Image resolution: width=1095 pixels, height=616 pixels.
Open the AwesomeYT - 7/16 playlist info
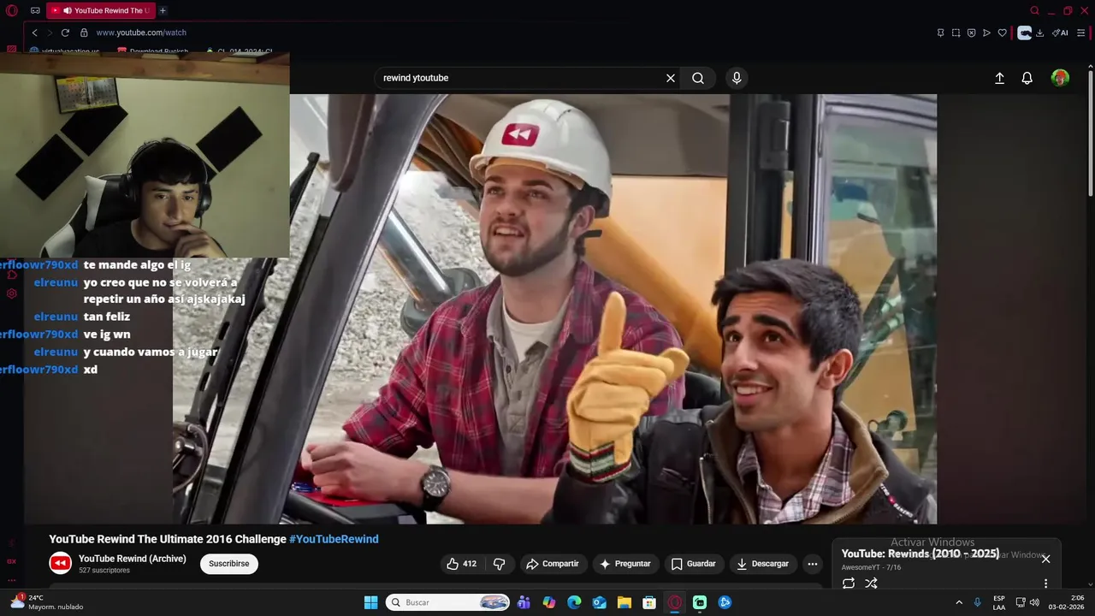click(x=871, y=567)
